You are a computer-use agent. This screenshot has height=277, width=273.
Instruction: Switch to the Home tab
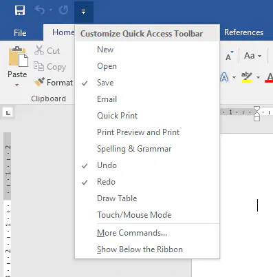pos(63,32)
